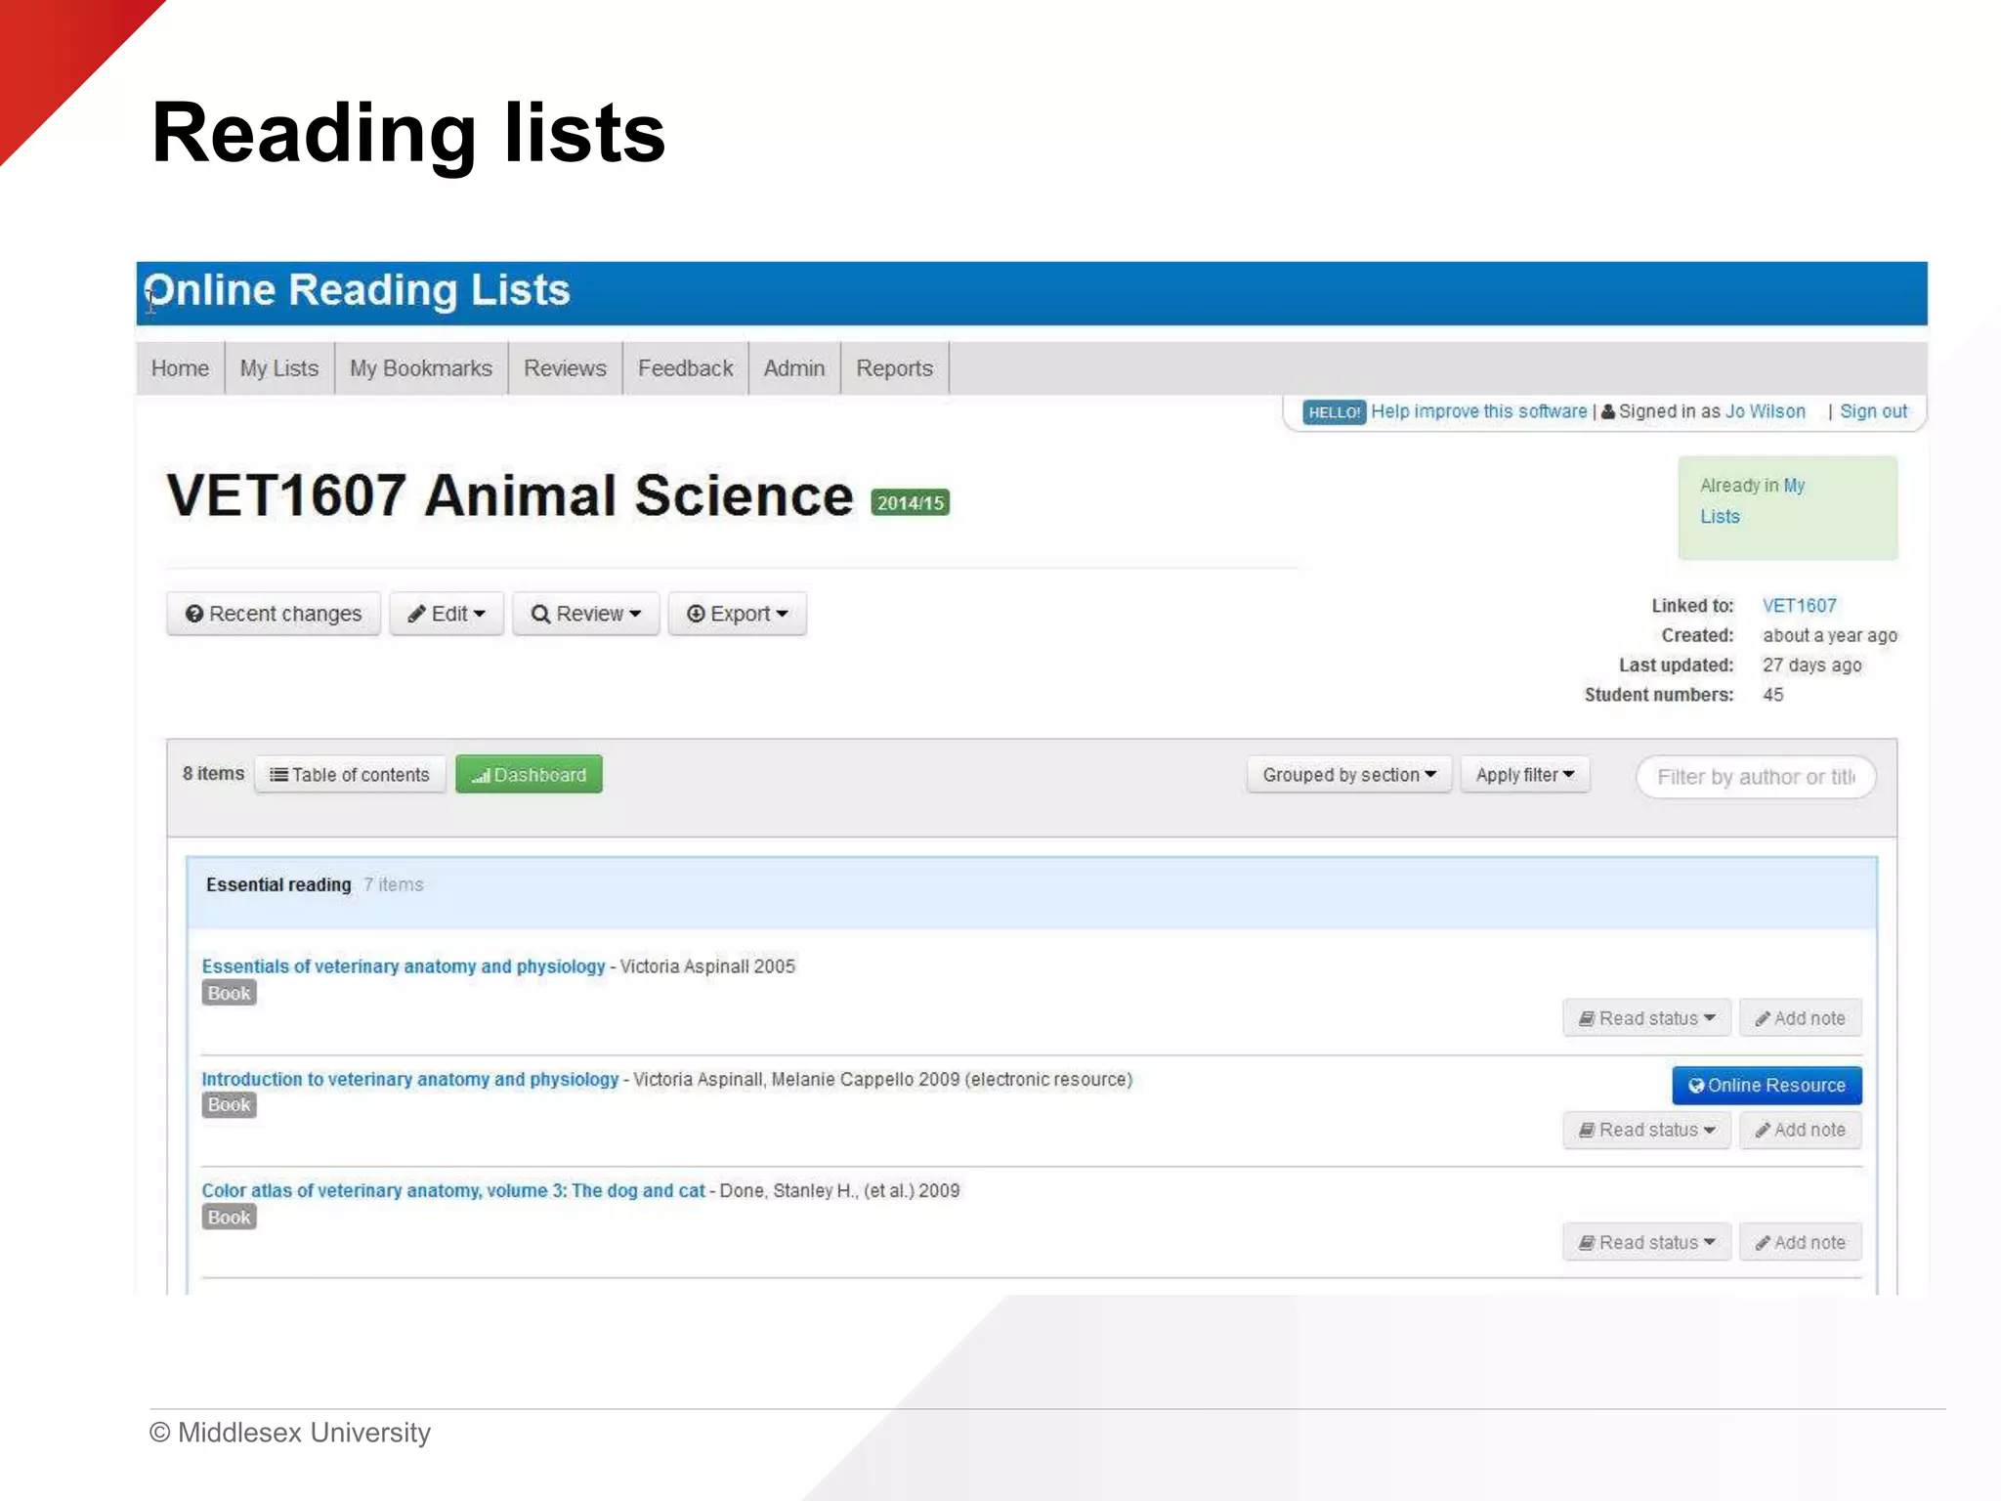The height and width of the screenshot is (1501, 2001).
Task: Switch to Reviews tab
Action: pos(565,368)
